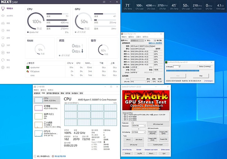Click the upload arrow icon in network card
The width and height of the screenshot is (227, 159).
(x=82, y=46)
